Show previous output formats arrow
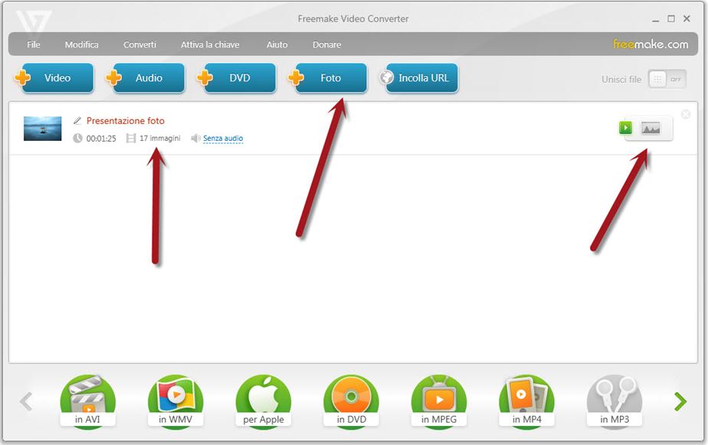This screenshot has height=445, width=708. click(26, 401)
